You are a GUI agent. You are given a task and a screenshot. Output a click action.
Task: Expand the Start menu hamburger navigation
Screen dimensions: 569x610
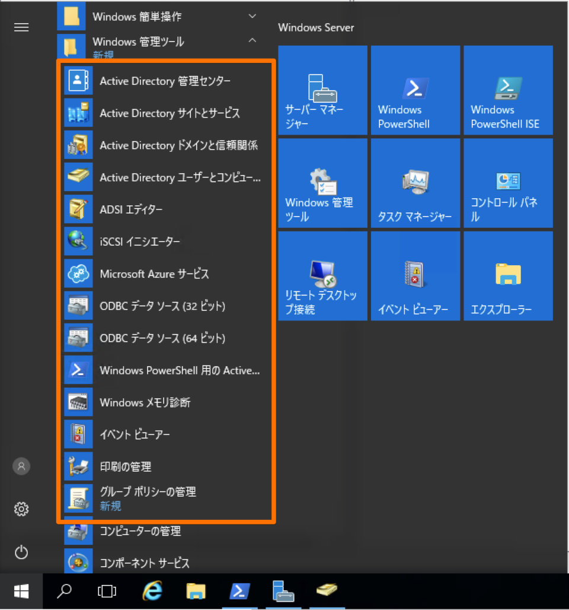click(x=21, y=27)
